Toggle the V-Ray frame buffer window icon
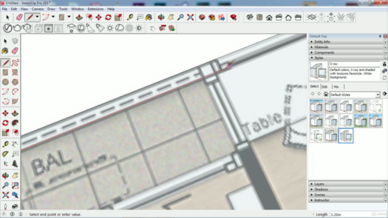 click(48, 28)
